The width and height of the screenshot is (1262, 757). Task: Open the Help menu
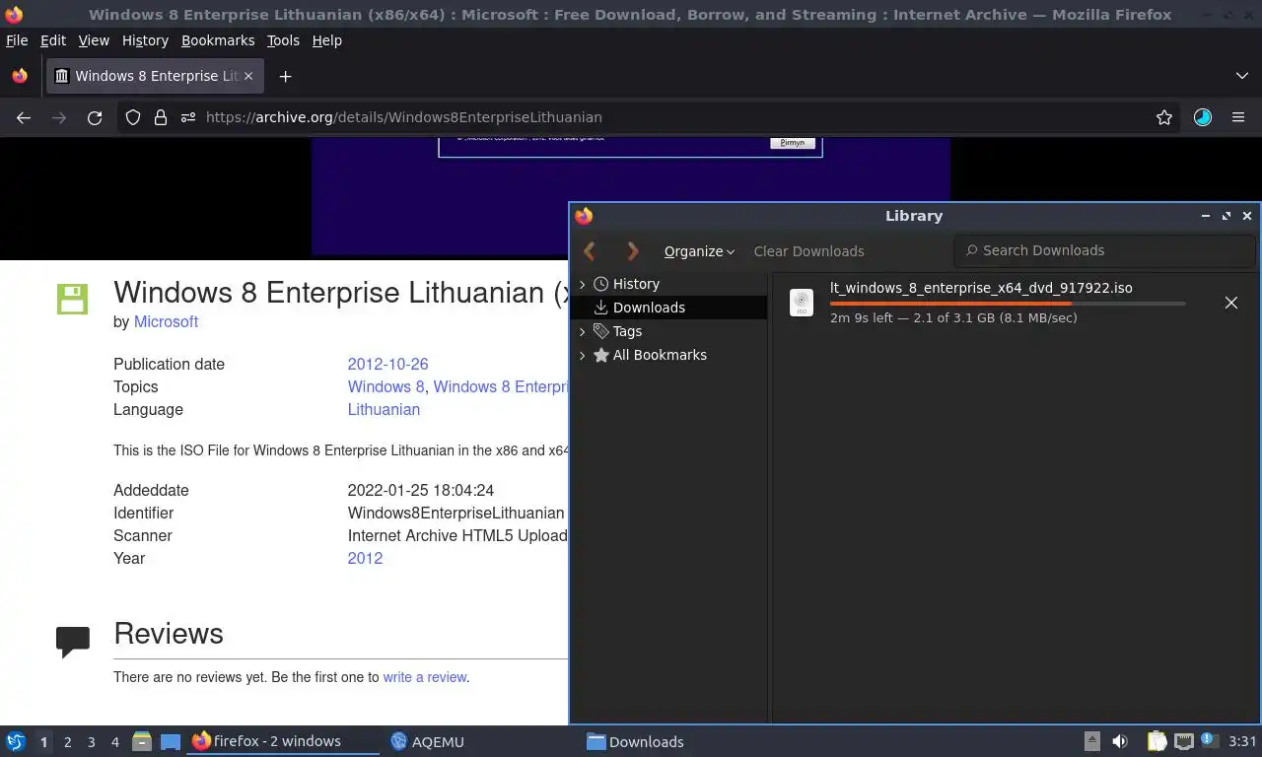[x=326, y=40]
